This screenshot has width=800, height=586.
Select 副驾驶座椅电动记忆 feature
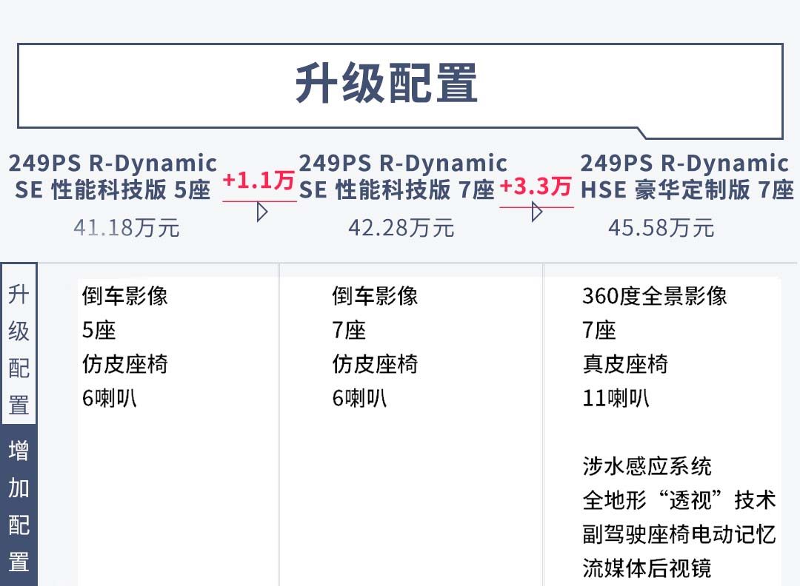click(x=679, y=534)
